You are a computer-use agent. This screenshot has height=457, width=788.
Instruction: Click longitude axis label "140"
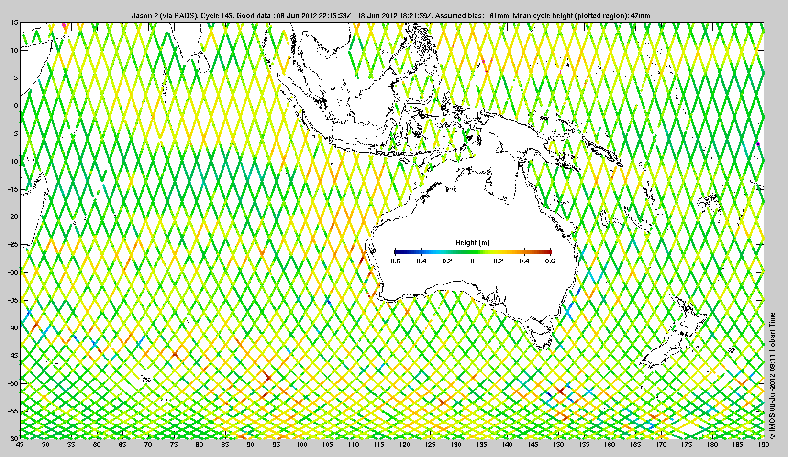(507, 445)
